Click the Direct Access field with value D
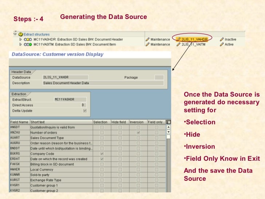265x199 pixels. [x=84, y=105]
